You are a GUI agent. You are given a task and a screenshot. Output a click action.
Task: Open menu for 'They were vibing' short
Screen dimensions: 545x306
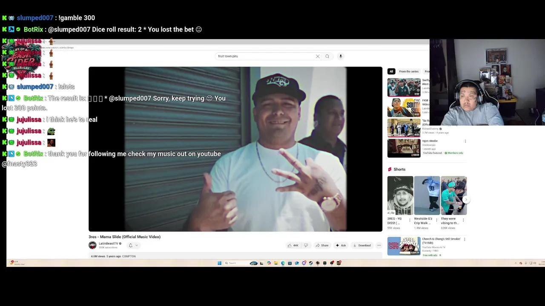pos(463,220)
